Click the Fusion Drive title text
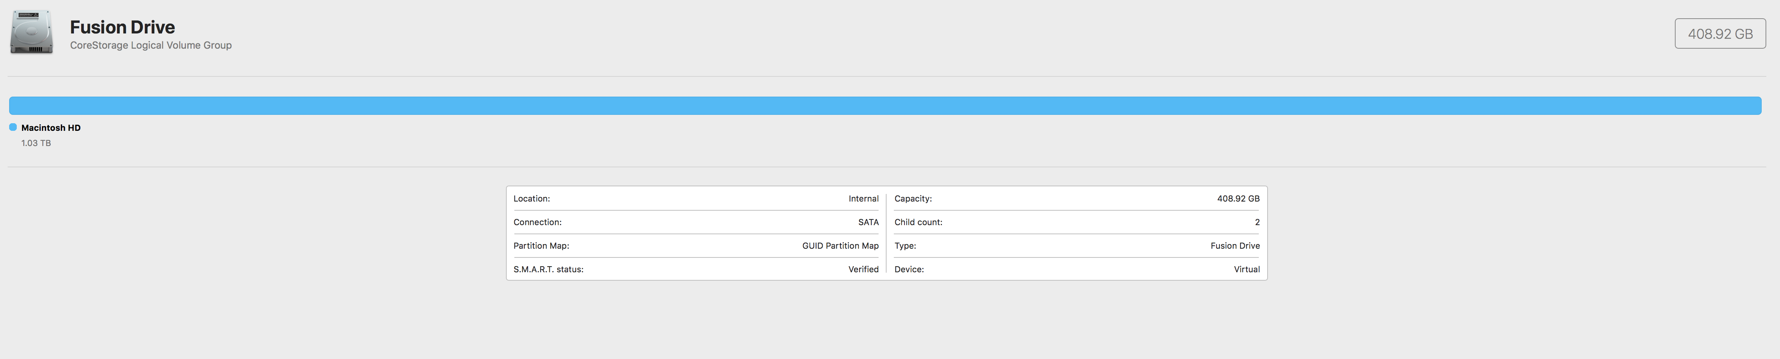Viewport: 1780px width, 359px height. [122, 27]
